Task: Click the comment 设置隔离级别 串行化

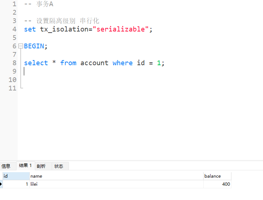Action: (x=62, y=21)
